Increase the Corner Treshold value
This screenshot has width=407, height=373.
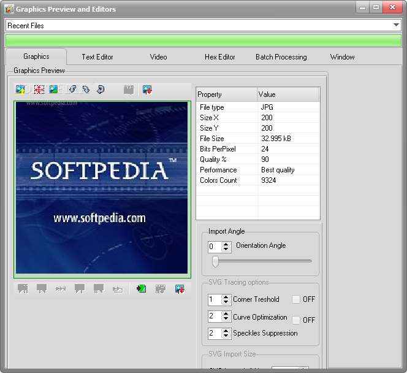click(x=226, y=297)
